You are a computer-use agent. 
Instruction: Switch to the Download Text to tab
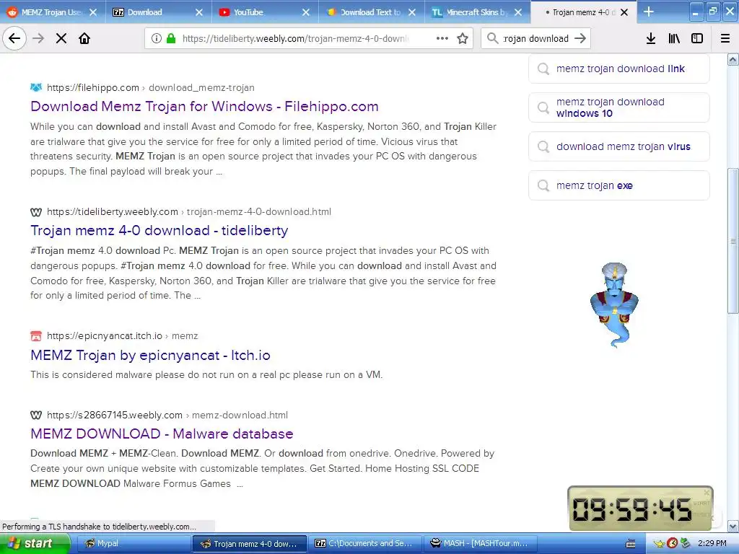pyautogui.click(x=372, y=12)
